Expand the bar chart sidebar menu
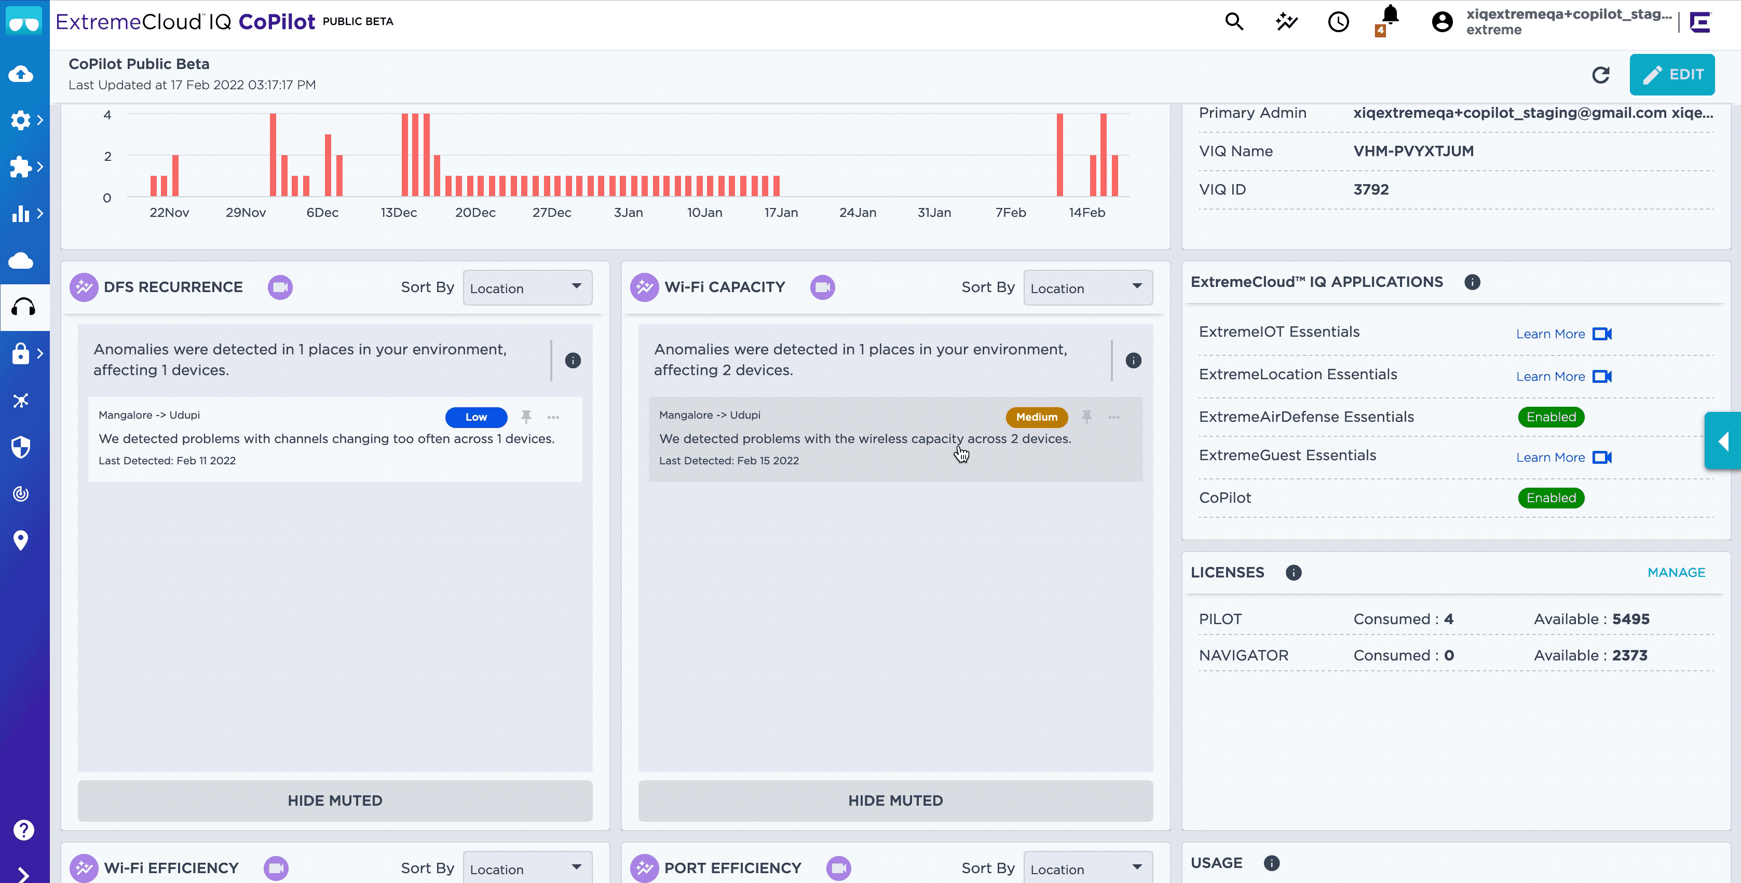This screenshot has height=883, width=1741. point(25,214)
